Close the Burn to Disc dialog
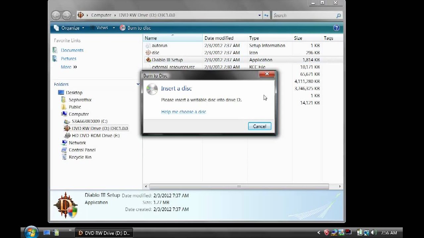This screenshot has width=424, height=238. click(x=267, y=74)
